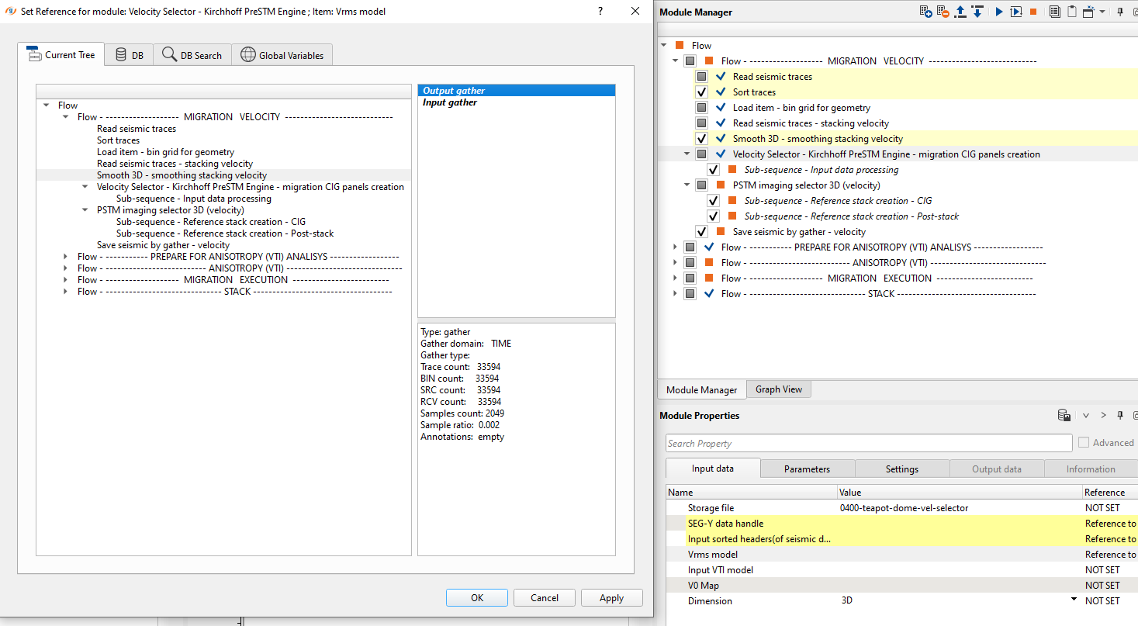Viewport: 1138px width, 626px height.
Task: Open the Global Variables tab
Action: click(282, 55)
